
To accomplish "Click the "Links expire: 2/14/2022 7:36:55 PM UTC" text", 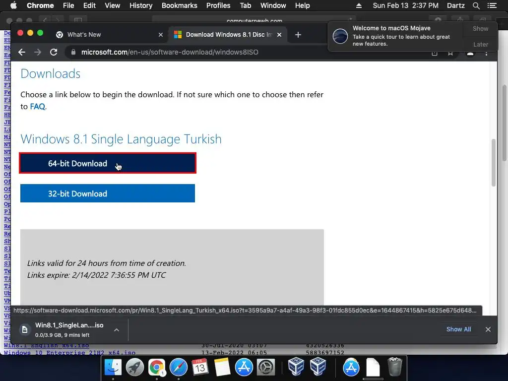I will point(96,275).
